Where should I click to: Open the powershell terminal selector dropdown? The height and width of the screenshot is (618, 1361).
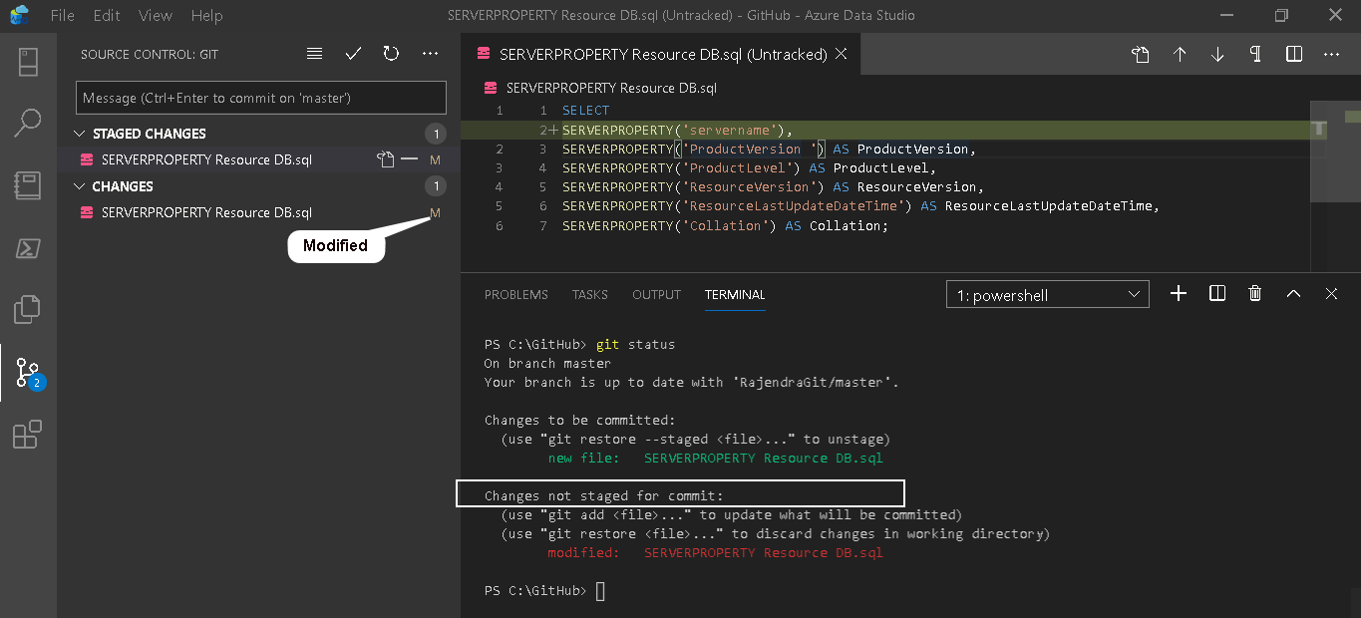[1047, 295]
